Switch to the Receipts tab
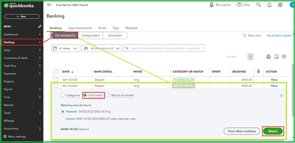The image size is (295, 143). [x=131, y=28]
